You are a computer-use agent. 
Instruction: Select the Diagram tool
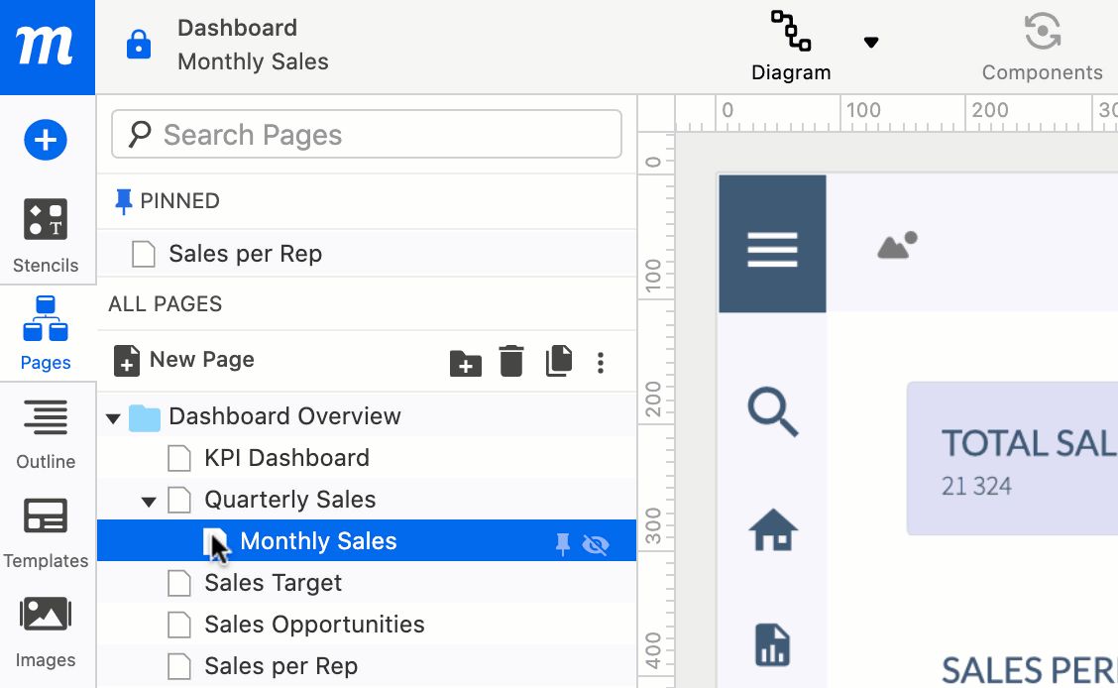click(x=791, y=46)
